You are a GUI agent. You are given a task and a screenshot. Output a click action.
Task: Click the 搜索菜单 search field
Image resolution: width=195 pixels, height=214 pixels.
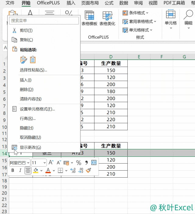[44, 20]
